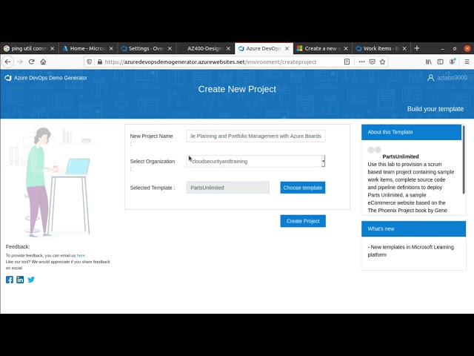Switch to the AZ400-Design tab
Image resolution: width=474 pixels, height=356 pixels.
tap(205, 48)
